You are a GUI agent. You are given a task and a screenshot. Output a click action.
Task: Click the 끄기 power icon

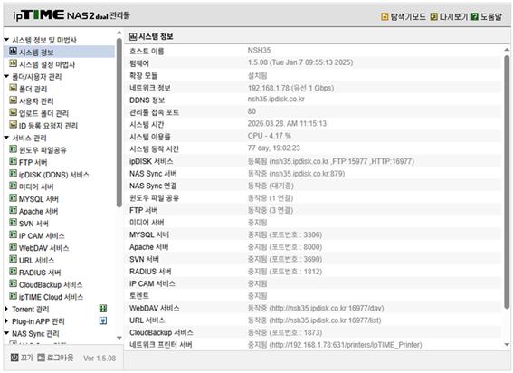tap(14, 358)
